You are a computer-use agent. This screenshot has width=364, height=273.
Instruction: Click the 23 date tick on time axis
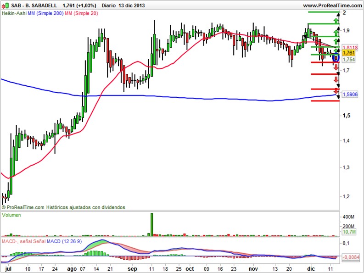tap(234, 269)
